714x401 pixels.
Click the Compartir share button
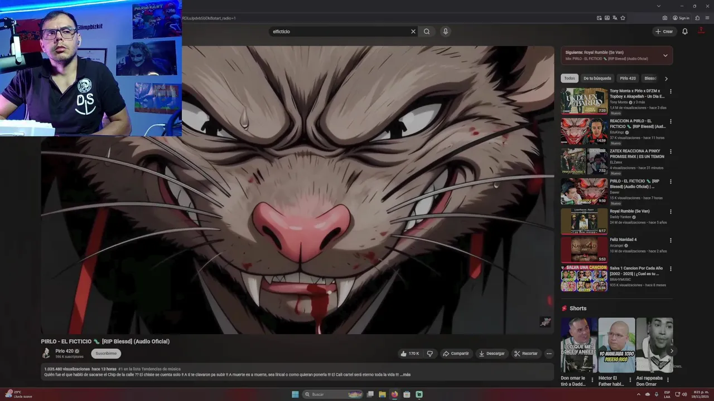[456, 354]
